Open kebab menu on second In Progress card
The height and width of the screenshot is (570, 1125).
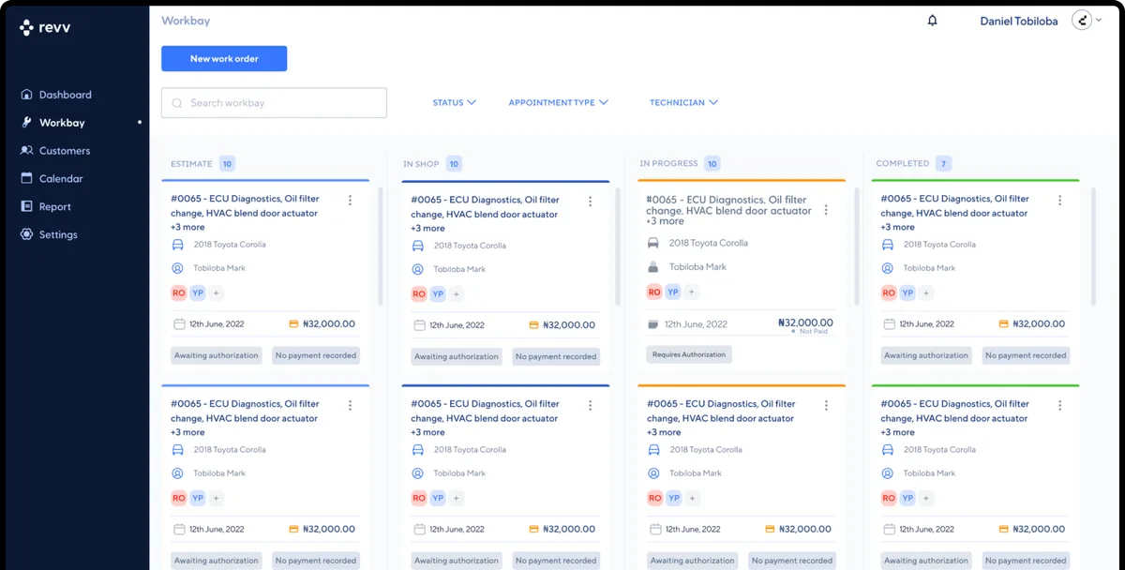pos(826,406)
